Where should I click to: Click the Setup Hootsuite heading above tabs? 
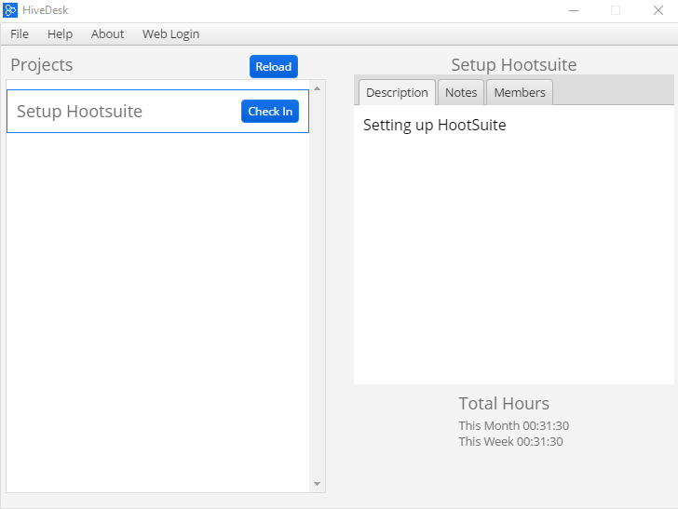(x=514, y=65)
